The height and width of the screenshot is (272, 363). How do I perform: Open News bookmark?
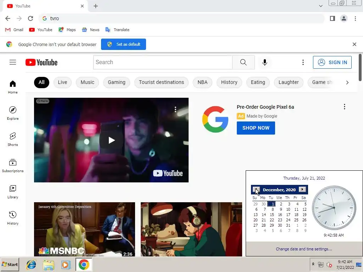tap(90, 30)
